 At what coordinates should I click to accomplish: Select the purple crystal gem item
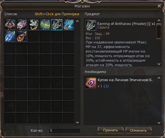(x=22, y=25)
